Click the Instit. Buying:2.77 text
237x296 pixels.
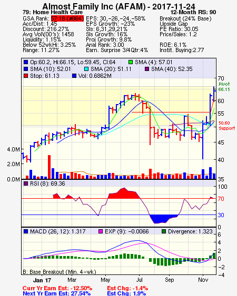(182, 50)
